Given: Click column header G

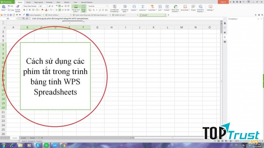Looking at the screenshot, I should tap(97, 27).
